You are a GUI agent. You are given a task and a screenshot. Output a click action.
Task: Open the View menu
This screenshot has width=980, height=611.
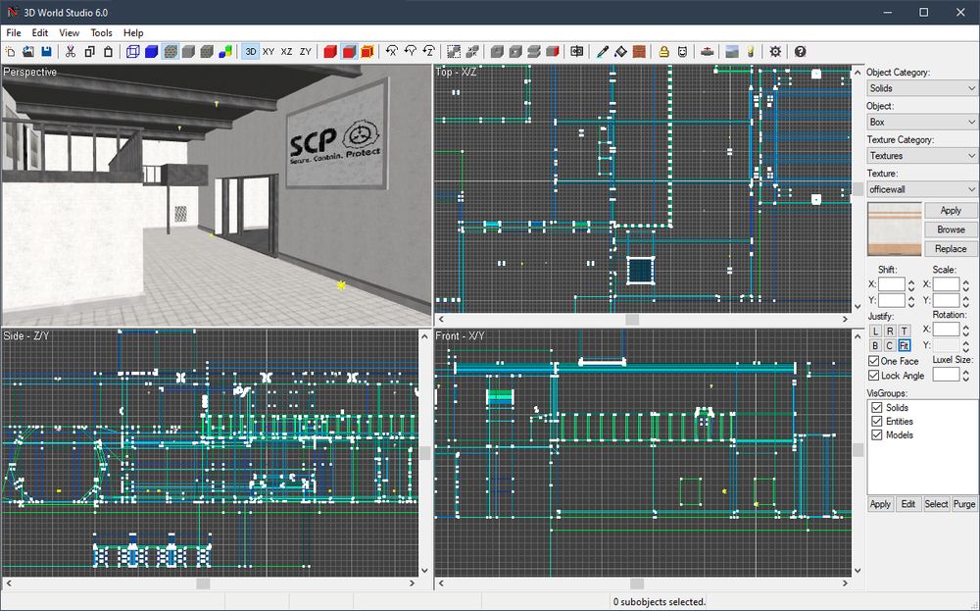[x=69, y=32]
